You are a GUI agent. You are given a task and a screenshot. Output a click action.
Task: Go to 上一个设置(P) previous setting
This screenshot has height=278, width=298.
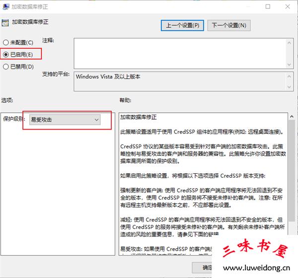click(x=182, y=25)
